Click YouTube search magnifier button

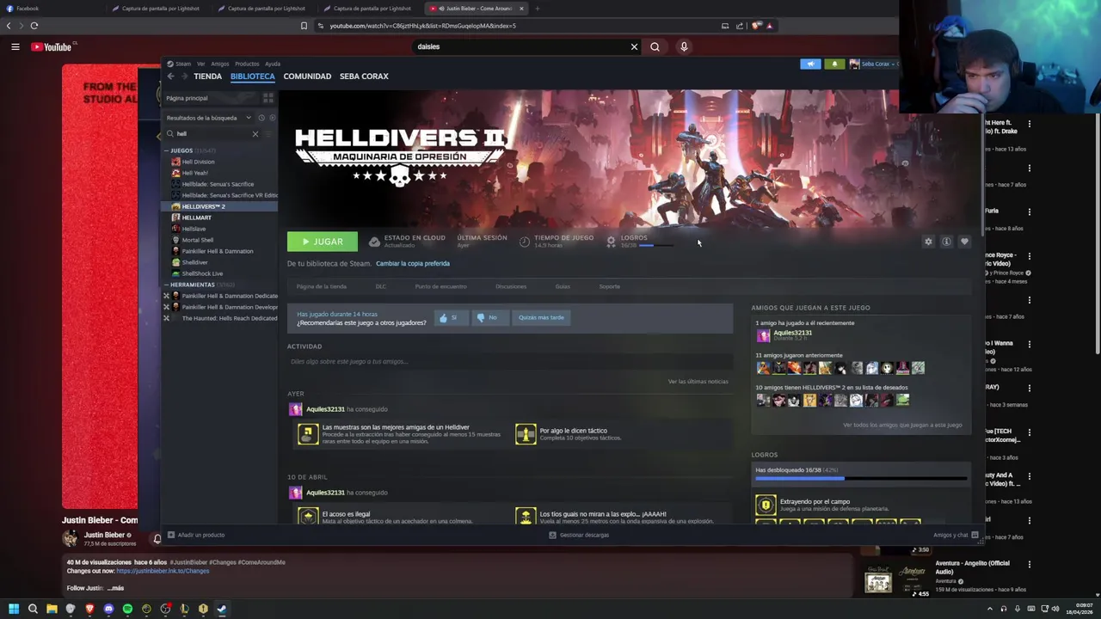[655, 46]
